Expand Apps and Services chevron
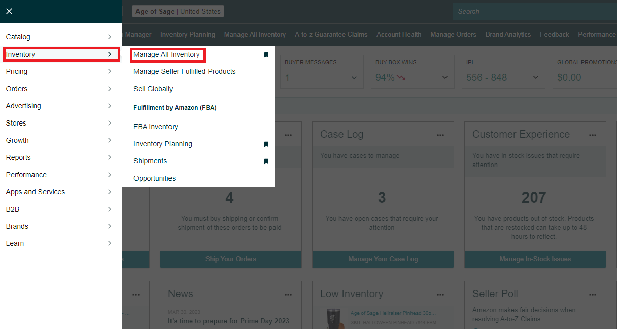Viewport: 617px width, 329px height. (x=110, y=192)
